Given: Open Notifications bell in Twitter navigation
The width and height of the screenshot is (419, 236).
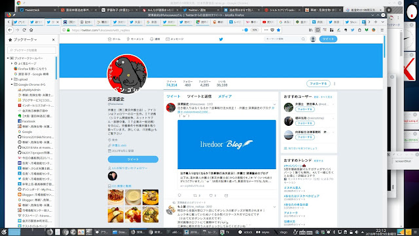Looking at the screenshot, I should coord(155,39).
